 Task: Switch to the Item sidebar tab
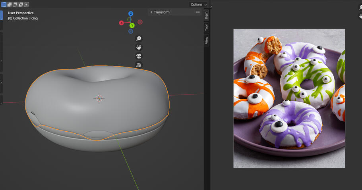(207, 15)
